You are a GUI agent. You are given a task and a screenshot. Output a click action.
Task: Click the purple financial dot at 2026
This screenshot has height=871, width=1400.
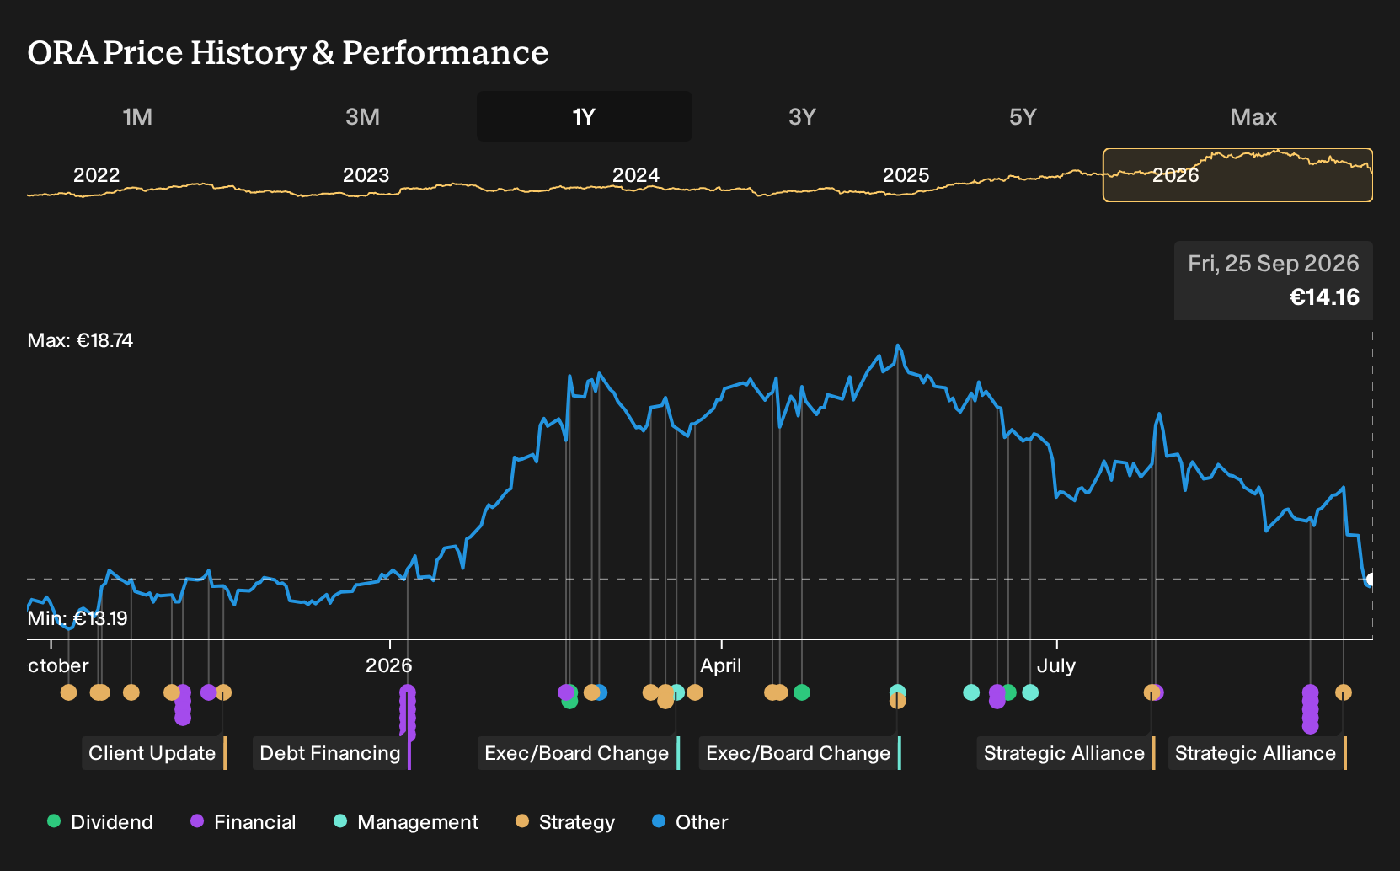click(407, 692)
